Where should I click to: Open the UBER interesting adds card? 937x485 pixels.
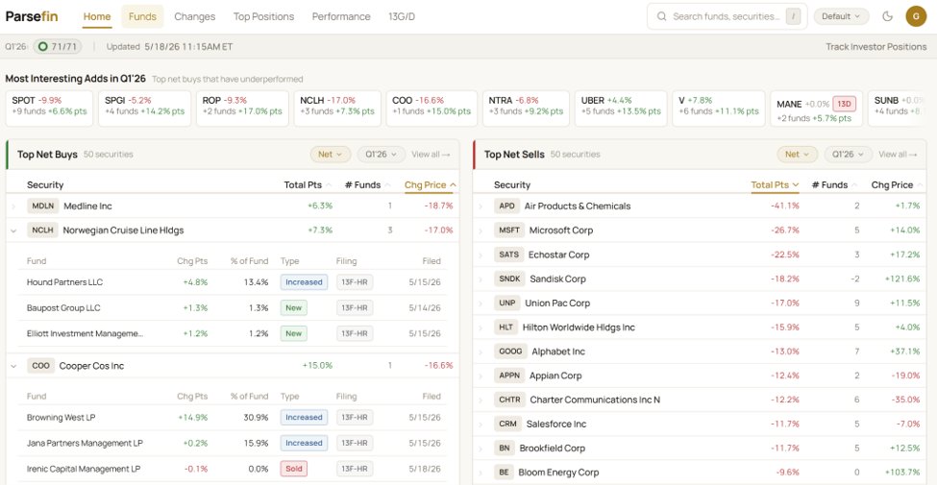(621, 109)
